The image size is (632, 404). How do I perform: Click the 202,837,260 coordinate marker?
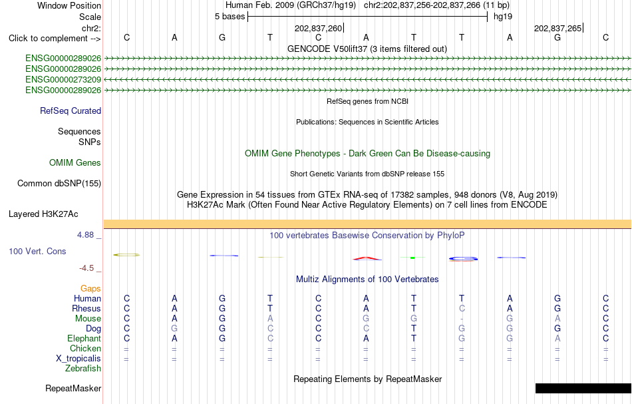coord(319,28)
